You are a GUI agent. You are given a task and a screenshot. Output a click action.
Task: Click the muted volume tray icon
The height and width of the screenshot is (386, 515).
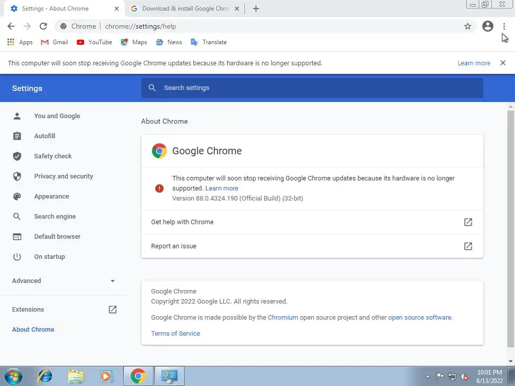click(464, 376)
